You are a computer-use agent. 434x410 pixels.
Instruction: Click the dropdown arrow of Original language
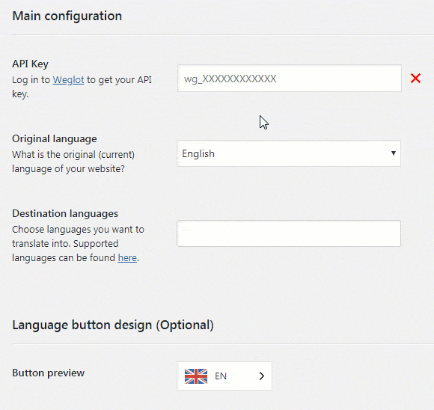point(394,153)
